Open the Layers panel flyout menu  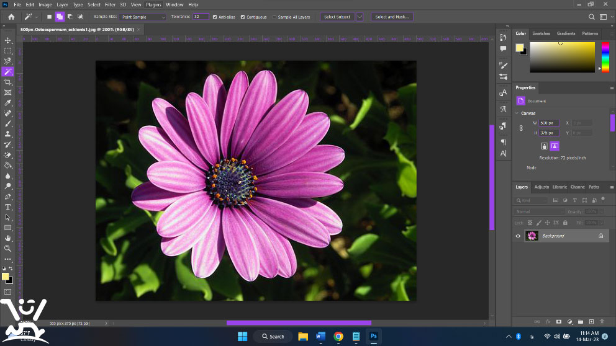click(612, 187)
